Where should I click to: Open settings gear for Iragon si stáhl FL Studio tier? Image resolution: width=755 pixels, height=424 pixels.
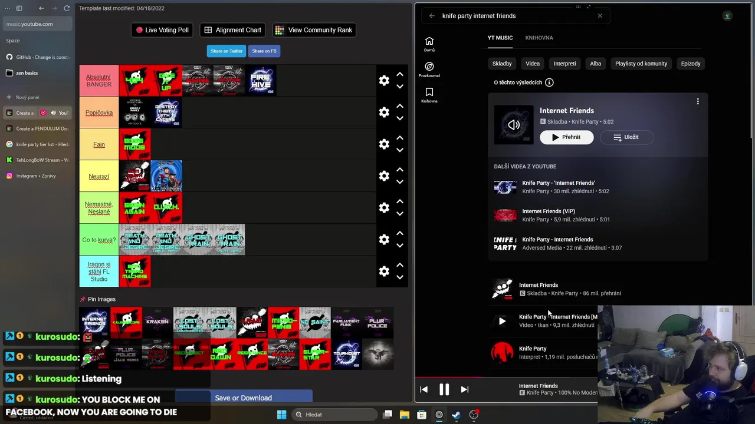[384, 271]
